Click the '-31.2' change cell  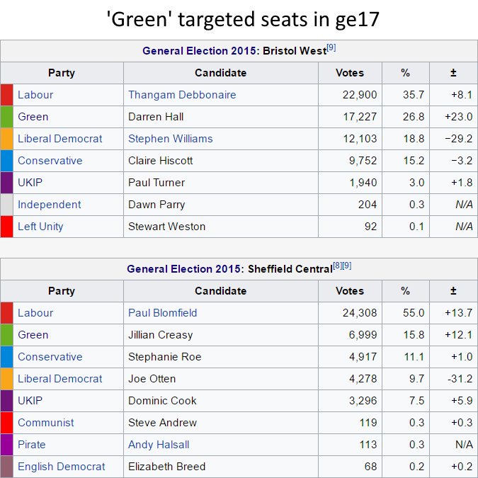pos(453,379)
